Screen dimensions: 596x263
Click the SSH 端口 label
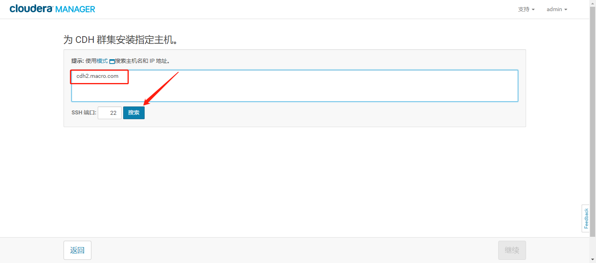pyautogui.click(x=84, y=113)
